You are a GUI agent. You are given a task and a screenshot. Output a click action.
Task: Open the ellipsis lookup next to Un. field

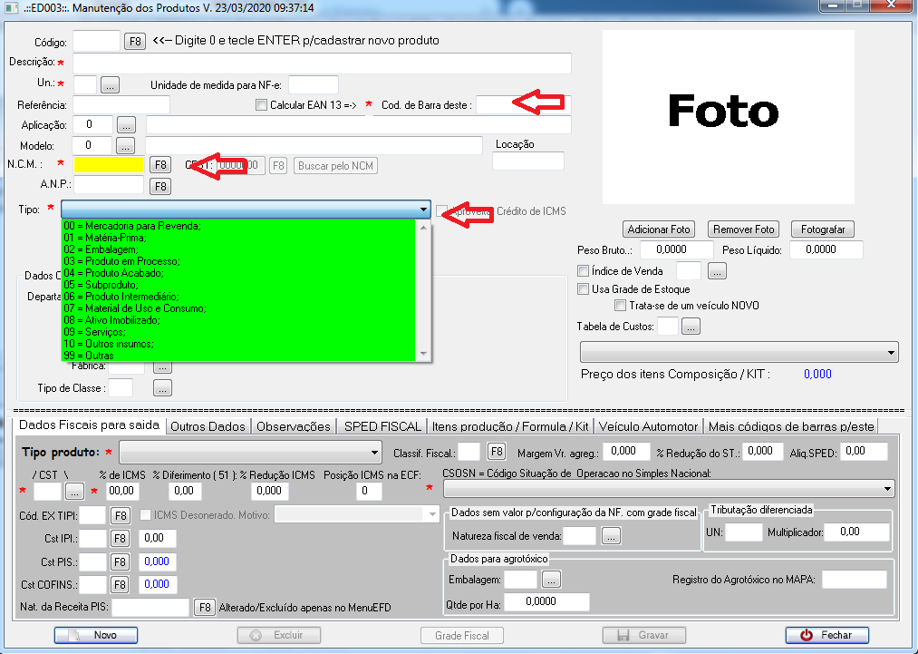coord(111,84)
